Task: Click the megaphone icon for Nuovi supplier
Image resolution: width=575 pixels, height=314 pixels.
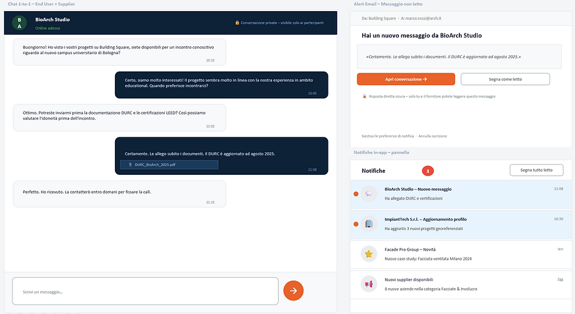Action: 369,284
